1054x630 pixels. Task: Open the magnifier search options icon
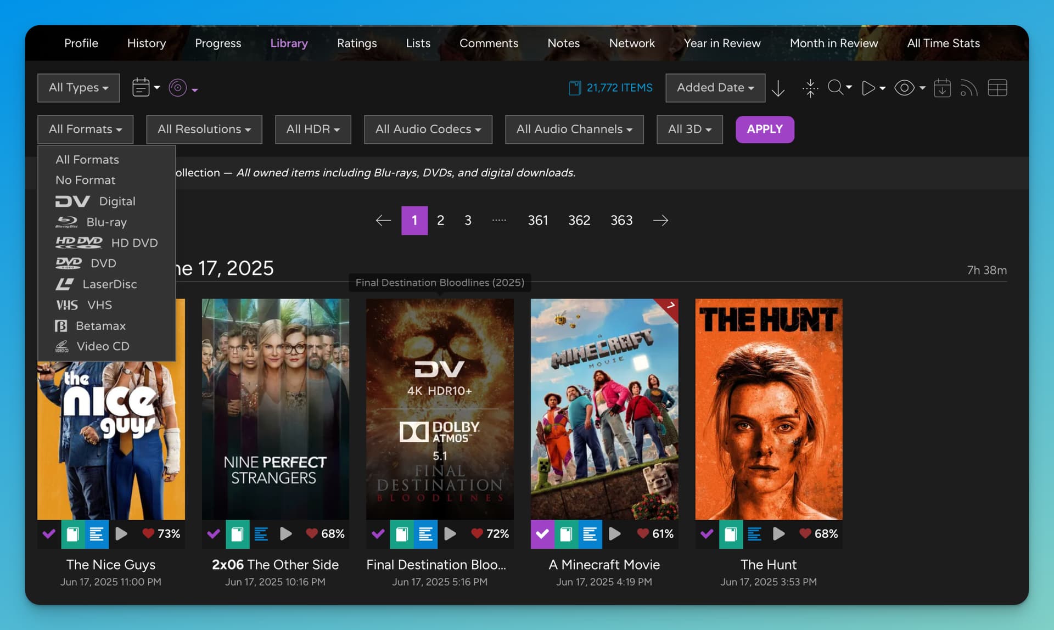tap(839, 88)
